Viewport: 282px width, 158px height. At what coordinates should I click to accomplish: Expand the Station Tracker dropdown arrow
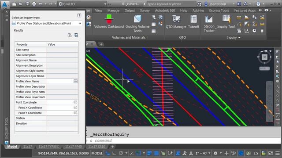point(216,28)
